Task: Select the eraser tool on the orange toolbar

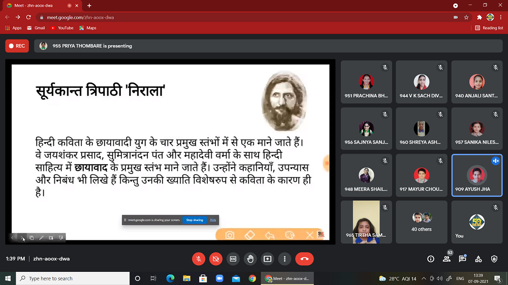Action: 249,235
